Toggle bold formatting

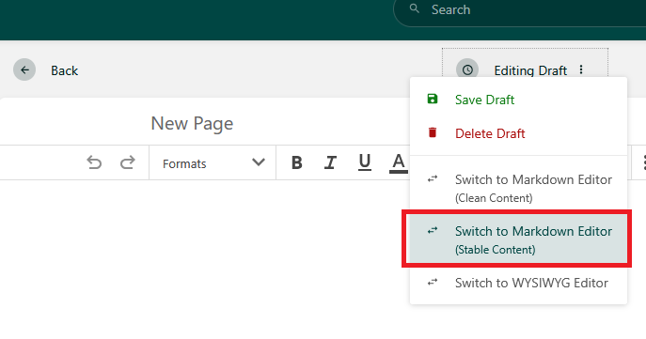click(x=296, y=162)
